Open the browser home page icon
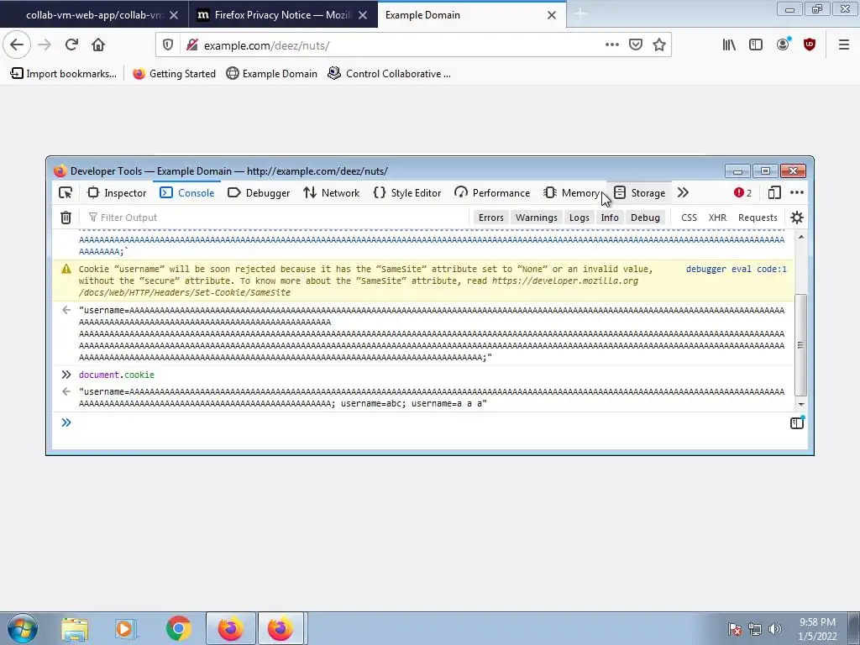The width and height of the screenshot is (860, 645). [98, 45]
